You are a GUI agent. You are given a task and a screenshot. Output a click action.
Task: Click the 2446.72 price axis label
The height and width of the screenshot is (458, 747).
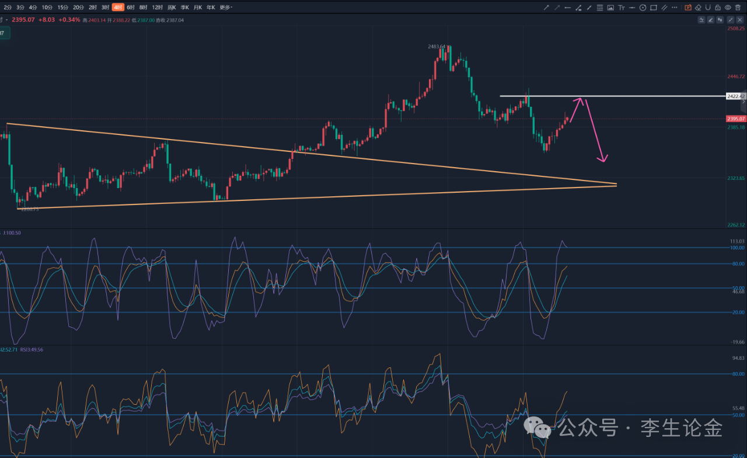click(x=736, y=77)
